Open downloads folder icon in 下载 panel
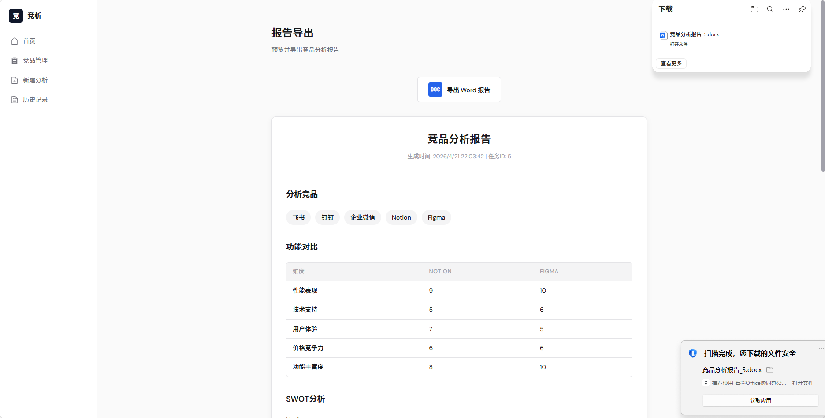The height and width of the screenshot is (418, 825). click(754, 9)
